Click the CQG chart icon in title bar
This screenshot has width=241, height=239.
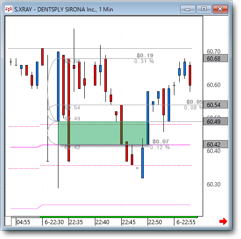(x=9, y=9)
